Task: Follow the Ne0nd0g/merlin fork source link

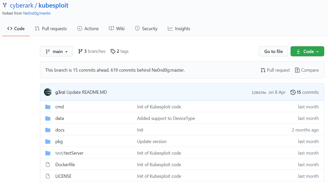Action: click(37, 13)
